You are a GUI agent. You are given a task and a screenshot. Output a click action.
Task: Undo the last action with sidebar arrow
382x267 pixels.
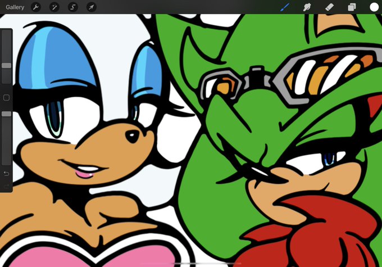[x=7, y=174]
